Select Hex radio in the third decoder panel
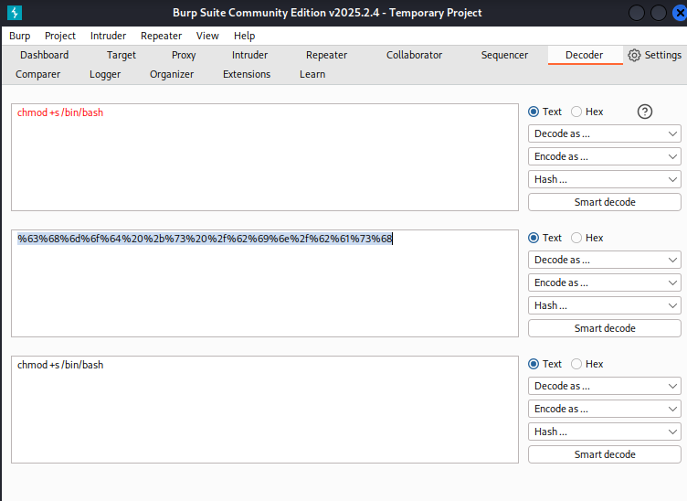 (576, 364)
